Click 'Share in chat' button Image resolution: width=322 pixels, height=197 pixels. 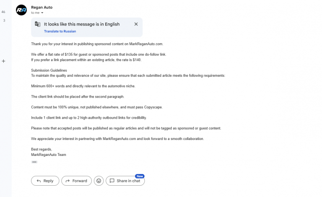[x=125, y=181]
